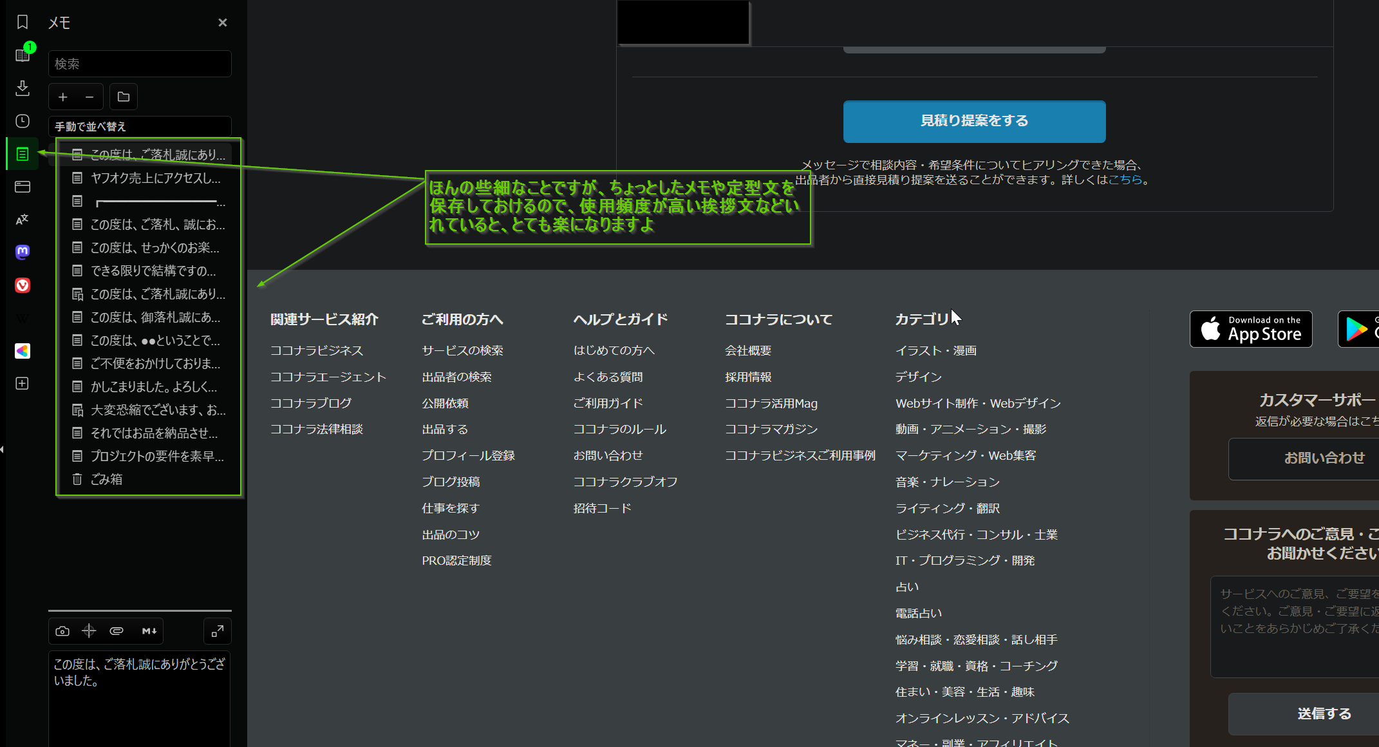Follow the こちら link
Screen dimensions: 1379x747
click(1125, 180)
